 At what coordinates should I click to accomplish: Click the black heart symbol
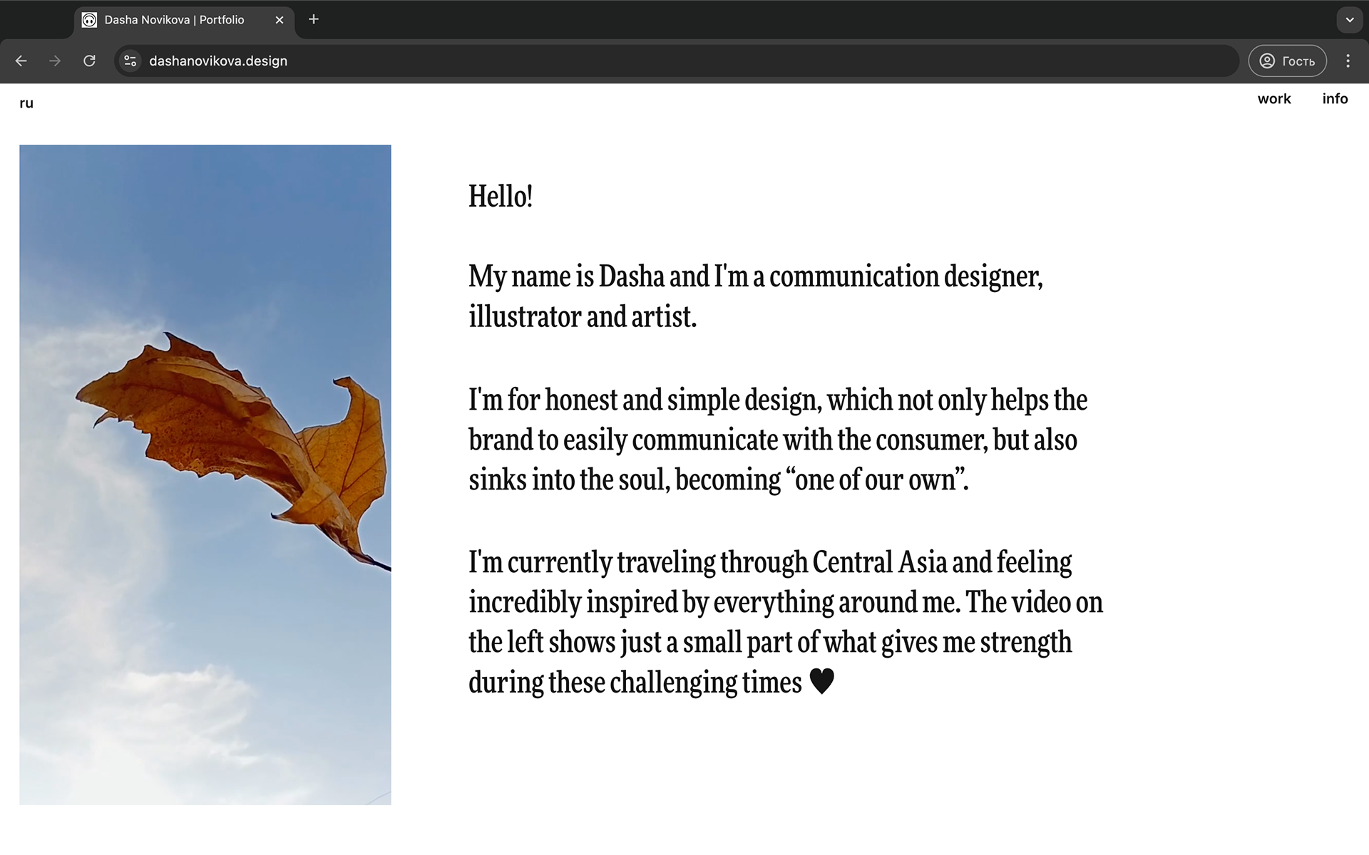[x=822, y=681]
